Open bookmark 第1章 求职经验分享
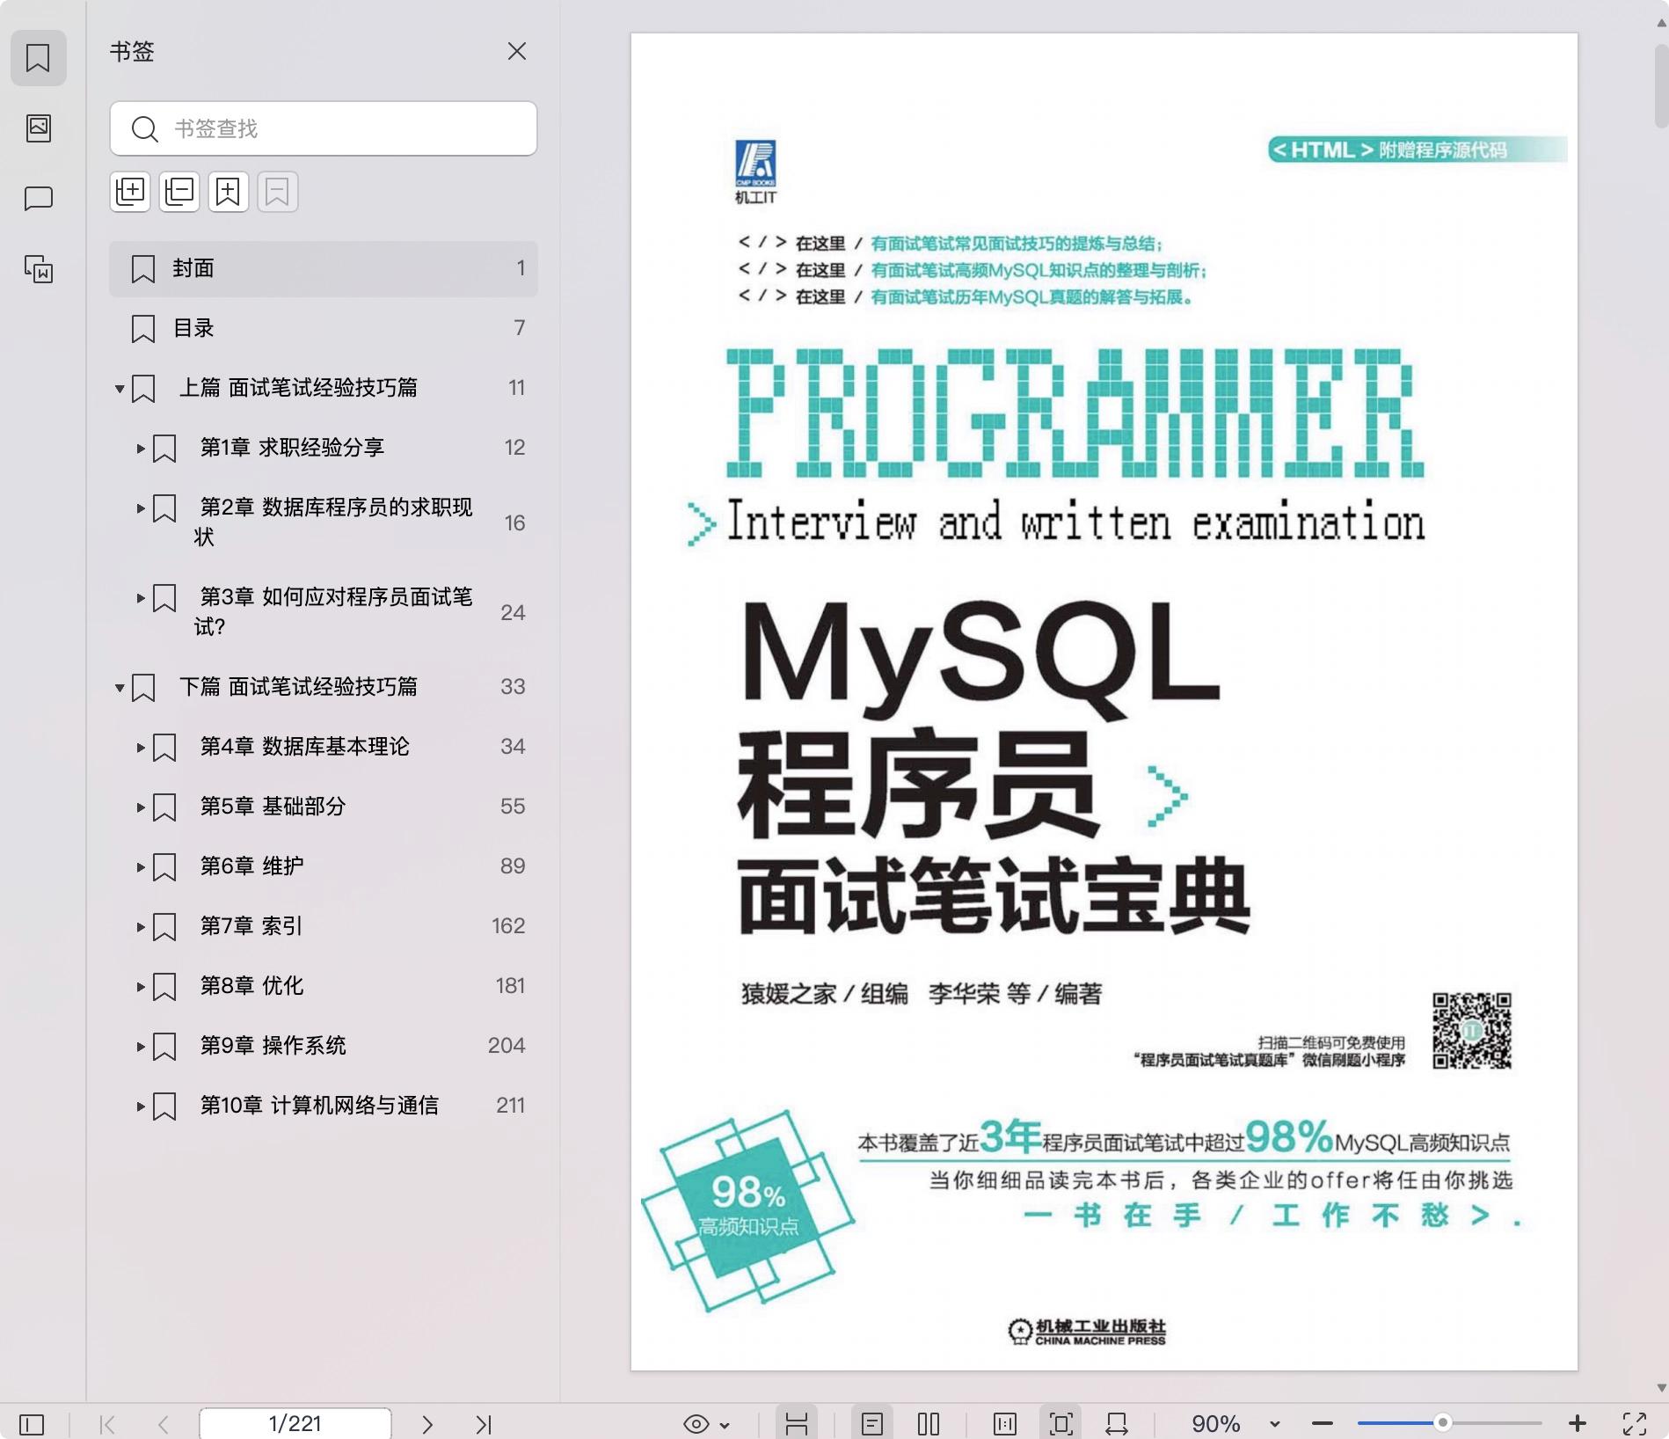This screenshot has width=1669, height=1439. coord(292,448)
